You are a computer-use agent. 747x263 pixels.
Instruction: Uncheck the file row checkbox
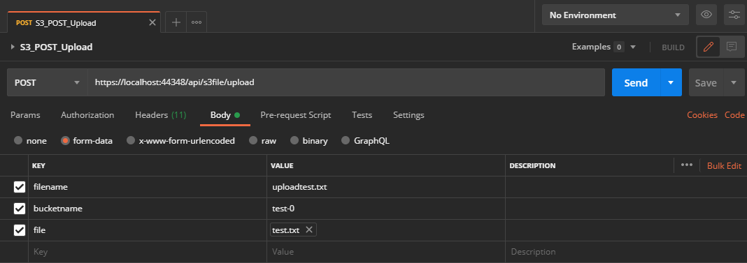pyautogui.click(x=20, y=230)
